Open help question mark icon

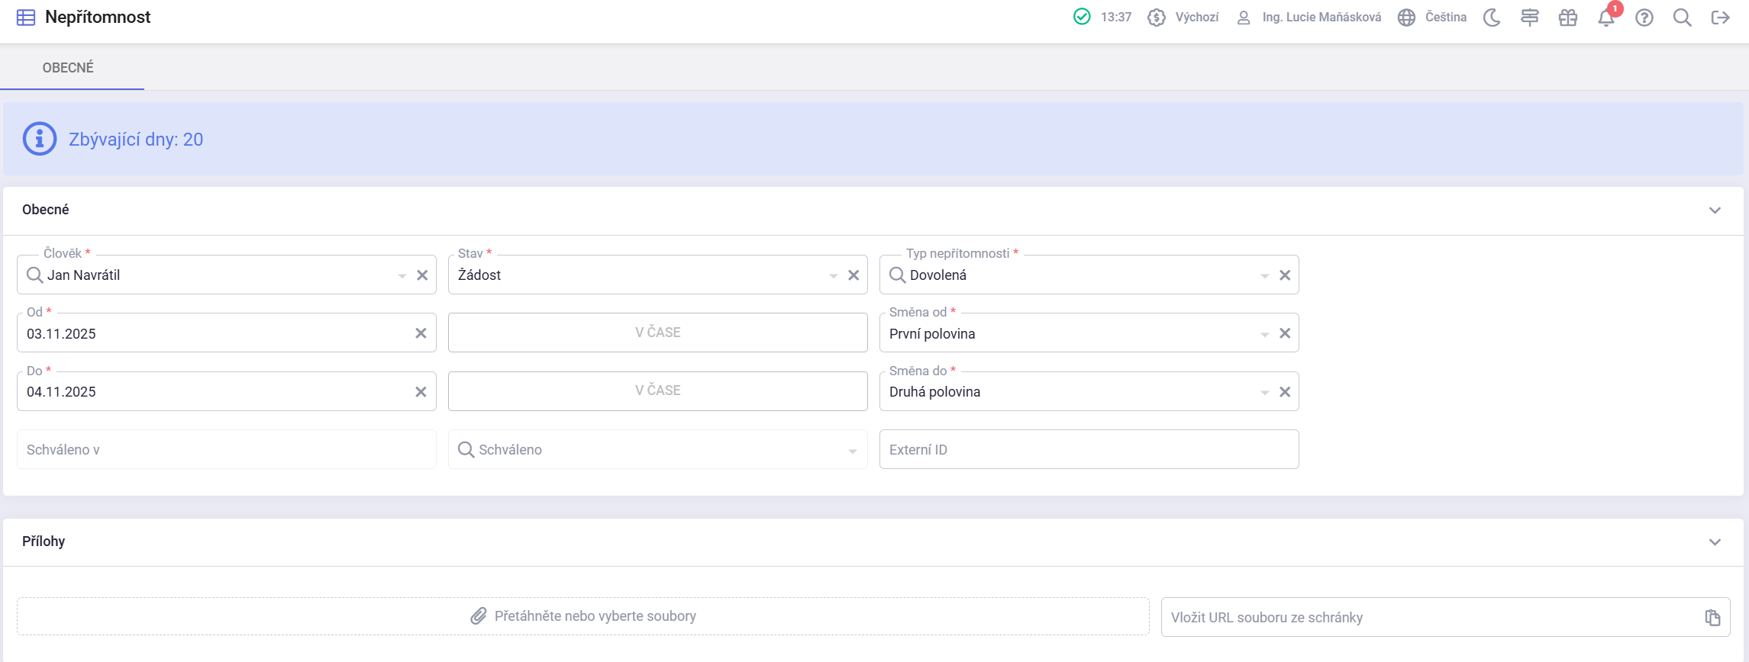click(x=1644, y=18)
